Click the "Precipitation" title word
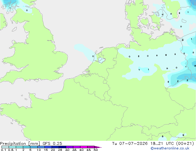This screenshot has width=196, height=151. pyautogui.click(x=13, y=144)
